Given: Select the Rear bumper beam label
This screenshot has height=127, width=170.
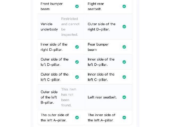Looking at the screenshot, I should (98, 47).
